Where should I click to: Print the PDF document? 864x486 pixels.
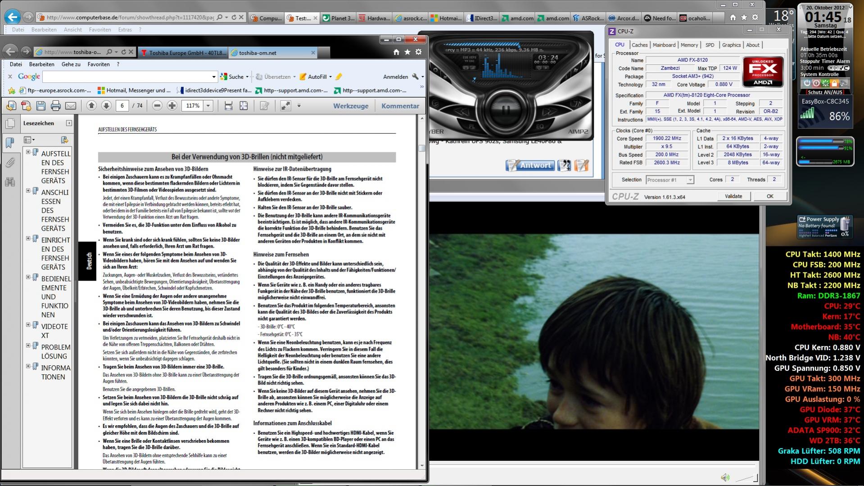(56, 106)
